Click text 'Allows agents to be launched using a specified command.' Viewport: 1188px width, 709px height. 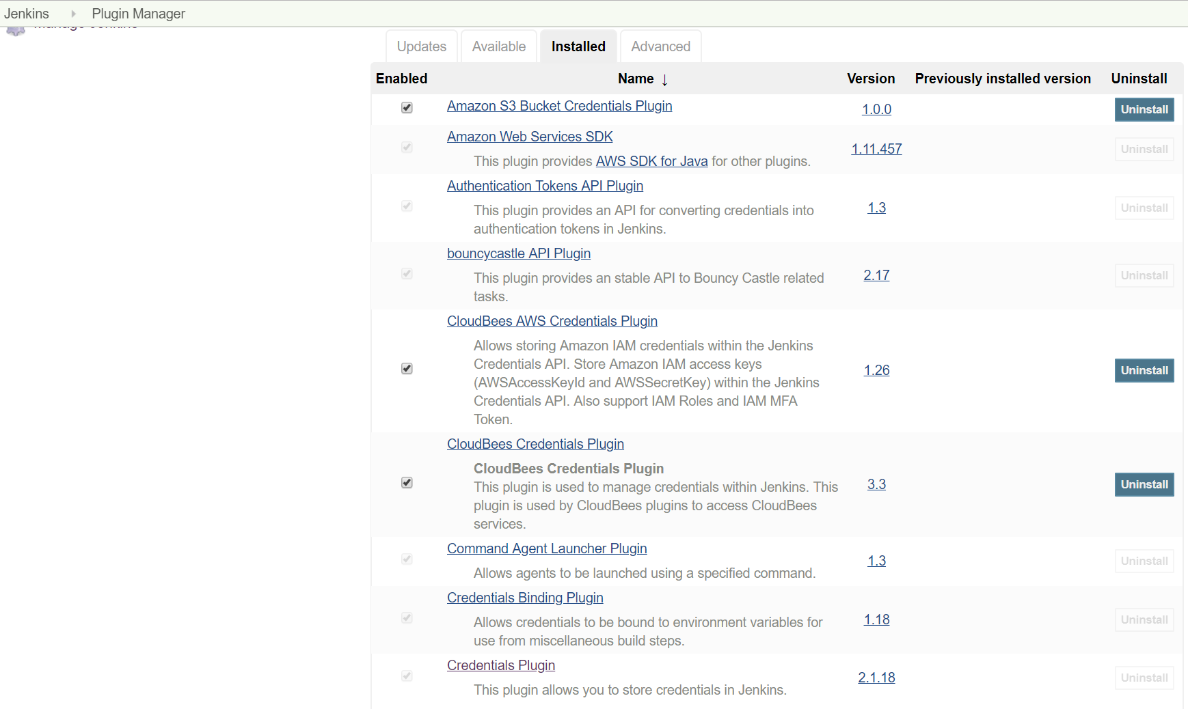coord(645,573)
